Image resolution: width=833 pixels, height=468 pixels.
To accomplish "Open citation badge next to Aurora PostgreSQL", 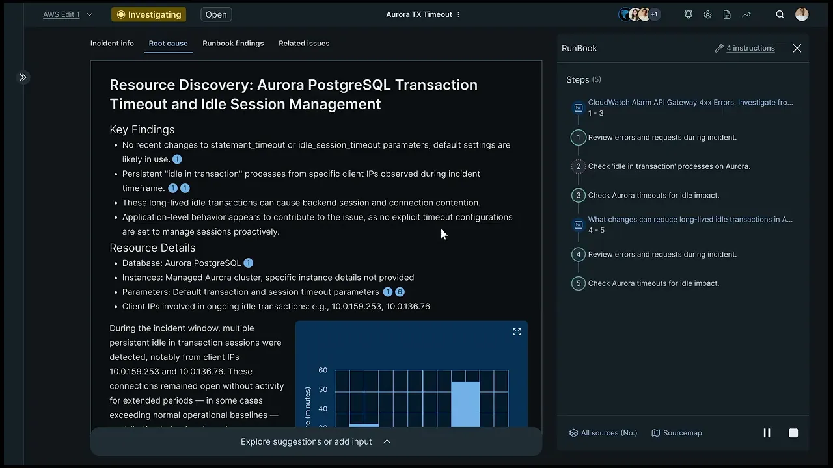I will 248,263.
